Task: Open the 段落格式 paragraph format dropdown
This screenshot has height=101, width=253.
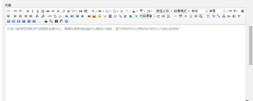Action: point(181,11)
